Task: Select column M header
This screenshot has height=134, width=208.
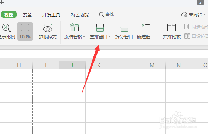Action: pyautogui.click(x=152, y=65)
